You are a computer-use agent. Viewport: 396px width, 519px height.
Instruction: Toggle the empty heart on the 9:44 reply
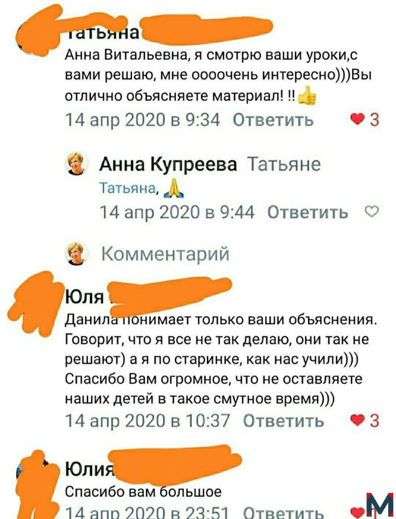[372, 211]
